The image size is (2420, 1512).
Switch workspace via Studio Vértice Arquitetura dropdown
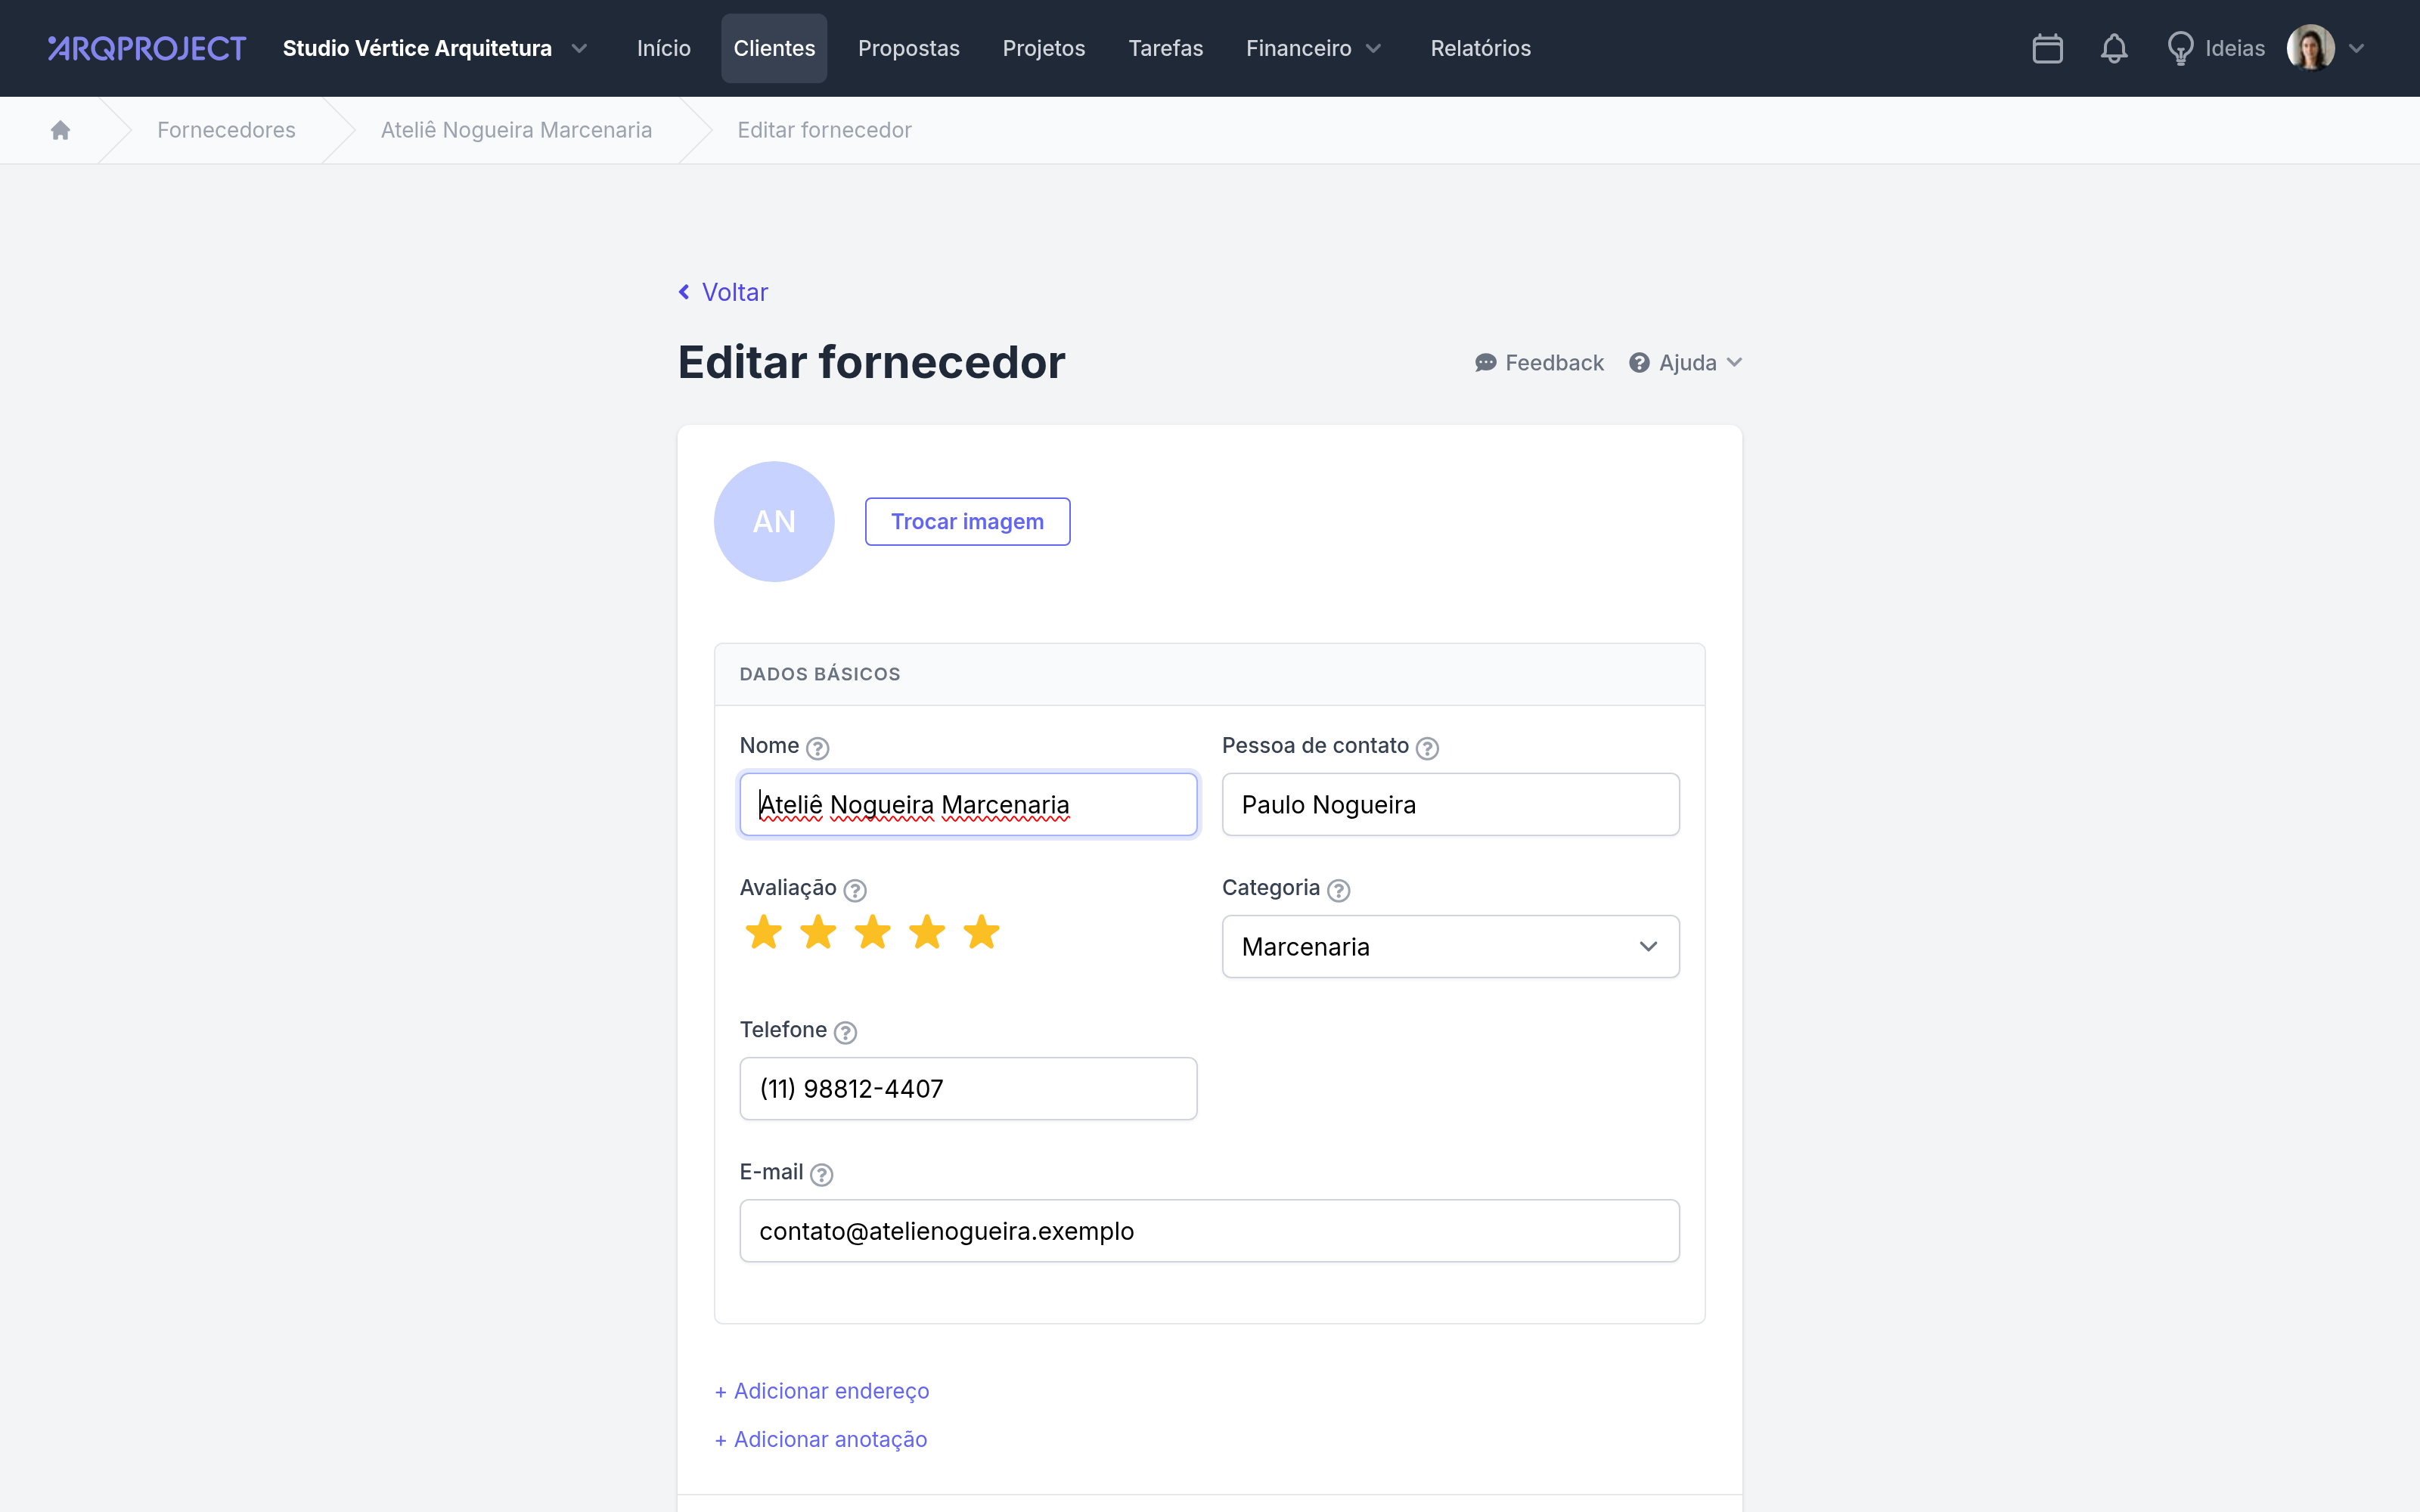point(435,48)
